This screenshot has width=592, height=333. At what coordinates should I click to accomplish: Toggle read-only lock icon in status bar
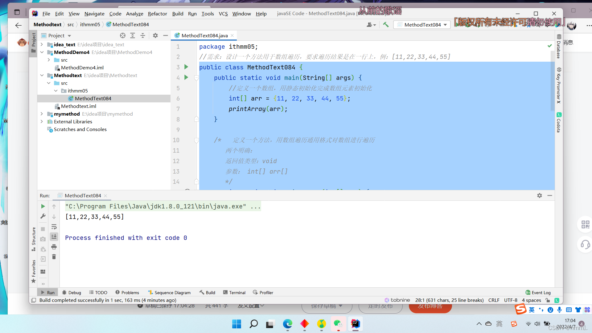[x=548, y=300]
